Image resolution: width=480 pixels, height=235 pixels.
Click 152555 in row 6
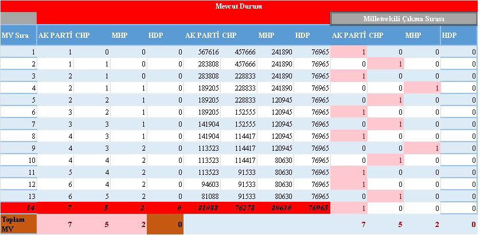click(x=239, y=112)
